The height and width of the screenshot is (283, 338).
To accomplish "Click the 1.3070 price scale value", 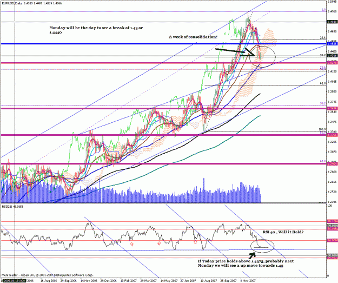I will pos(332,152).
